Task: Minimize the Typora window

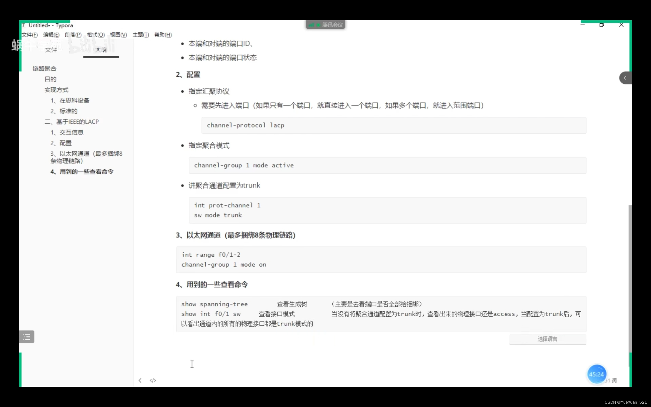Action: coord(583,25)
